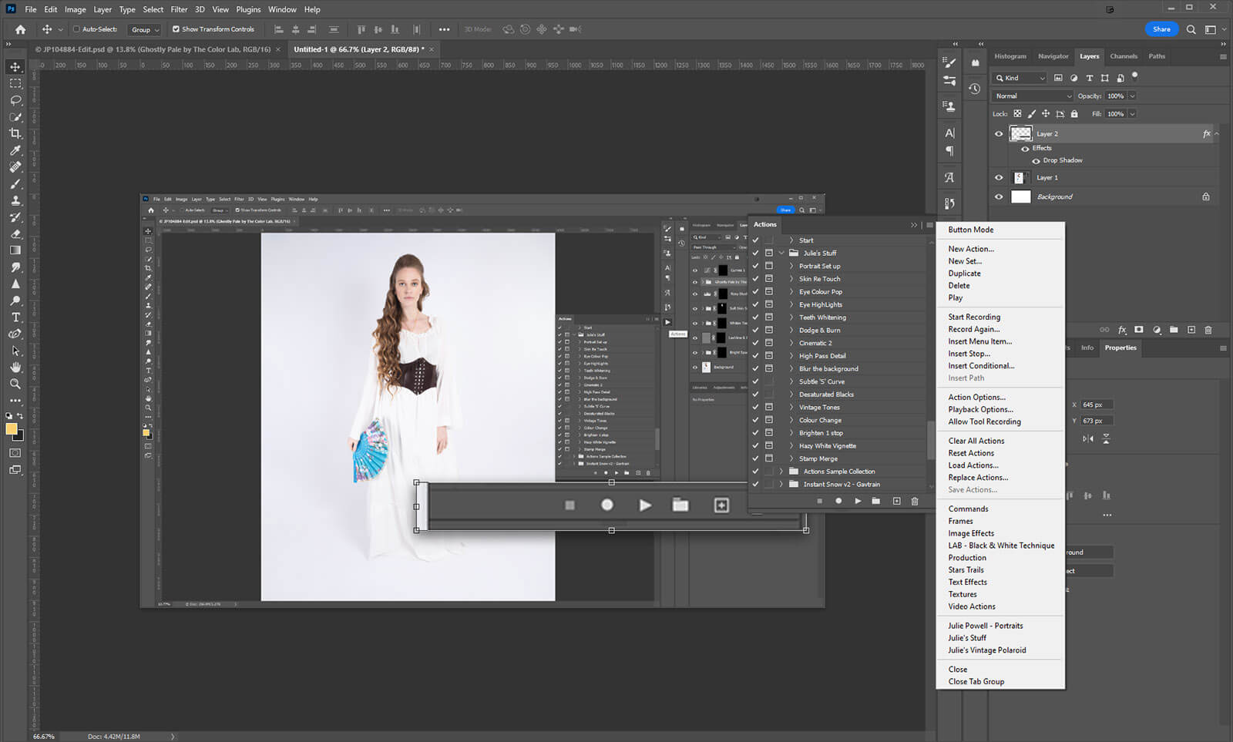Select the Eyedropper tool
This screenshot has width=1233, height=742.
pyautogui.click(x=15, y=150)
